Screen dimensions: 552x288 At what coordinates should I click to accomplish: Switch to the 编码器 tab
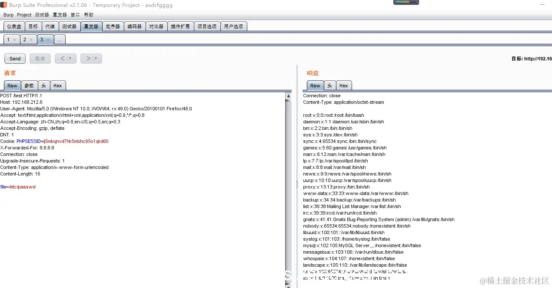coord(134,26)
